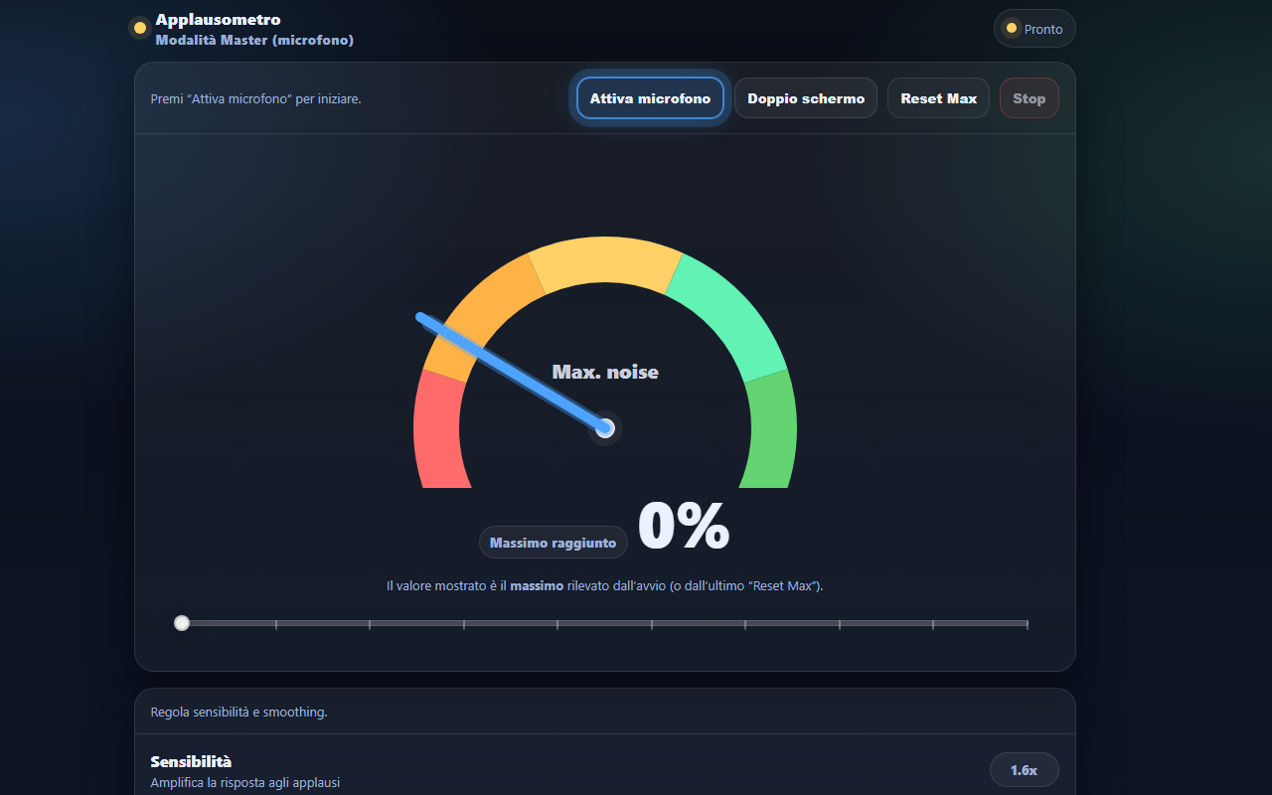The width and height of the screenshot is (1272, 795).
Task: Click the white handle of the level slider
Action: (182, 623)
